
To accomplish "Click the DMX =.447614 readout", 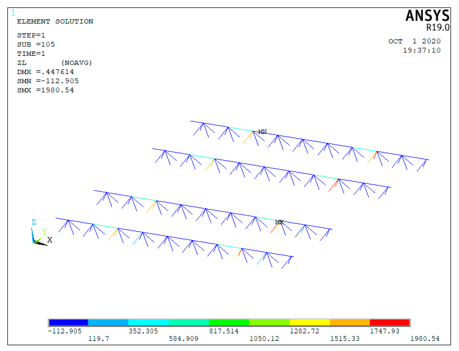I will 45,72.
